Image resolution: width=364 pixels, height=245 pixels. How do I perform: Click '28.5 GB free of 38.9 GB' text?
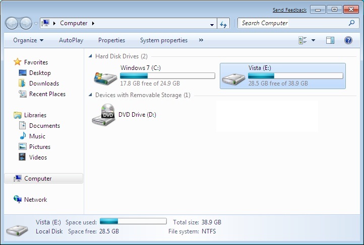[x=278, y=84]
